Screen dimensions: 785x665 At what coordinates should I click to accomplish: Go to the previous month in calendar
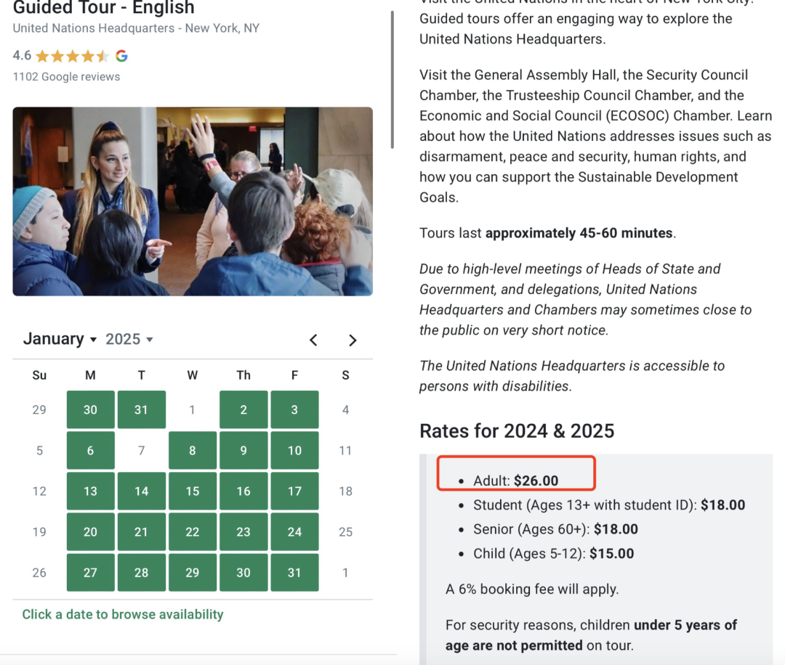(x=313, y=340)
